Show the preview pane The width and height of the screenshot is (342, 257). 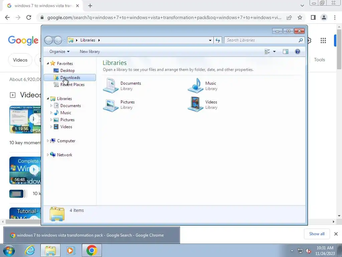pos(286,52)
